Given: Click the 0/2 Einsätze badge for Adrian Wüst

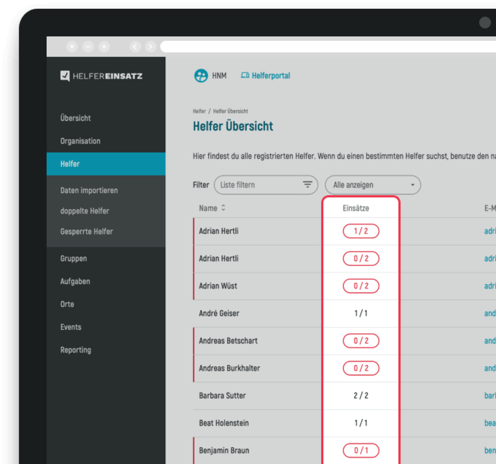Looking at the screenshot, I should click(x=361, y=286).
